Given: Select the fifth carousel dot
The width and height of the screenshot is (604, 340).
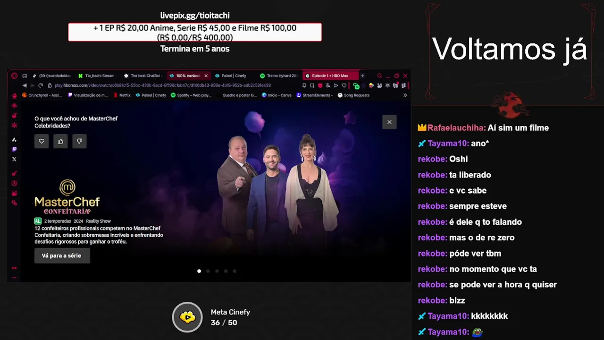Looking at the screenshot, I should pos(235,271).
